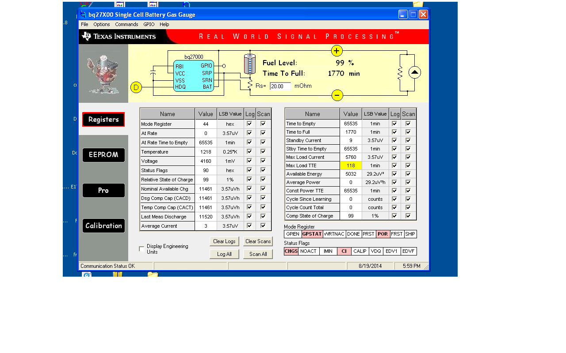Switch to the Pro page
566x353 pixels.
pos(103,190)
